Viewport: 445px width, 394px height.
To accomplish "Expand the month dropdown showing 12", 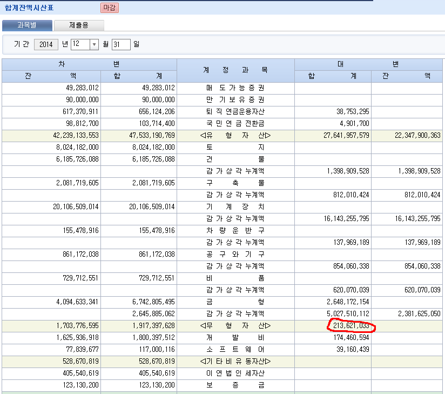I will coord(94,44).
